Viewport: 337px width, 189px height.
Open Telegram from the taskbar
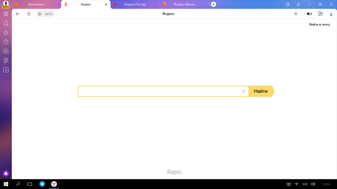coord(42,184)
